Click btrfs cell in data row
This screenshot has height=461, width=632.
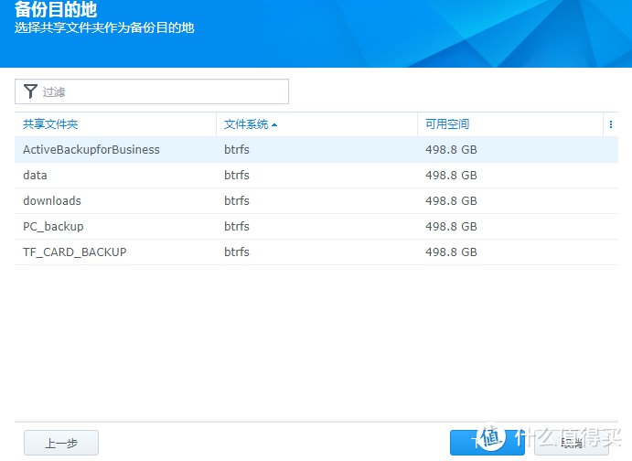(x=237, y=176)
